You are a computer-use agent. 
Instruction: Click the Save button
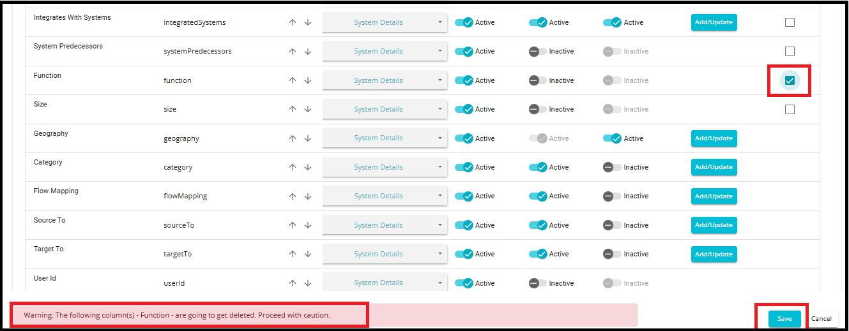(784, 319)
